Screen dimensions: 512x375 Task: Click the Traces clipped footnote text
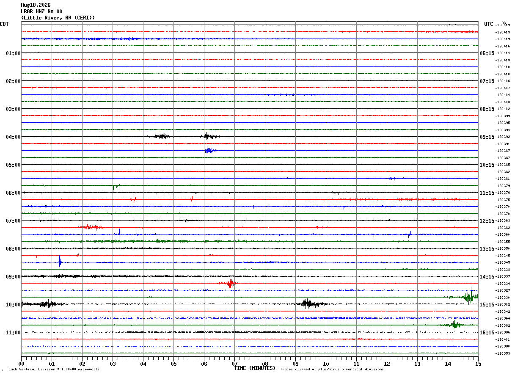332,369
